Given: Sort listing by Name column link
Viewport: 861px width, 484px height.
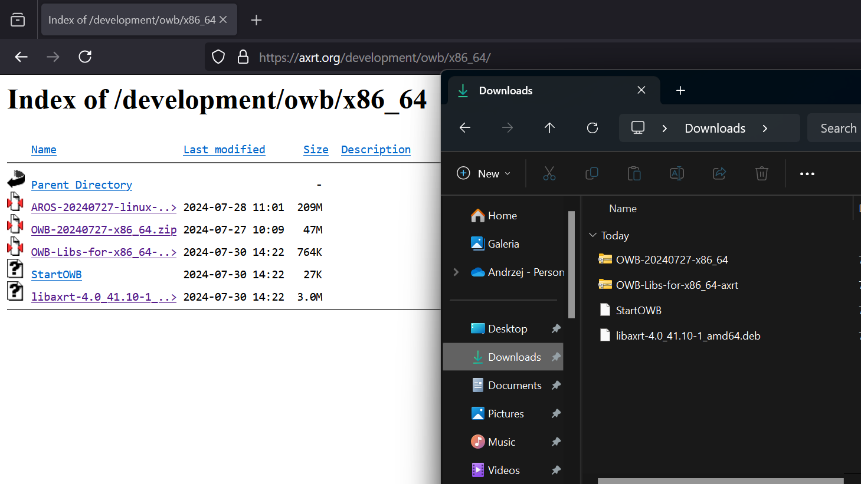Looking at the screenshot, I should [44, 150].
